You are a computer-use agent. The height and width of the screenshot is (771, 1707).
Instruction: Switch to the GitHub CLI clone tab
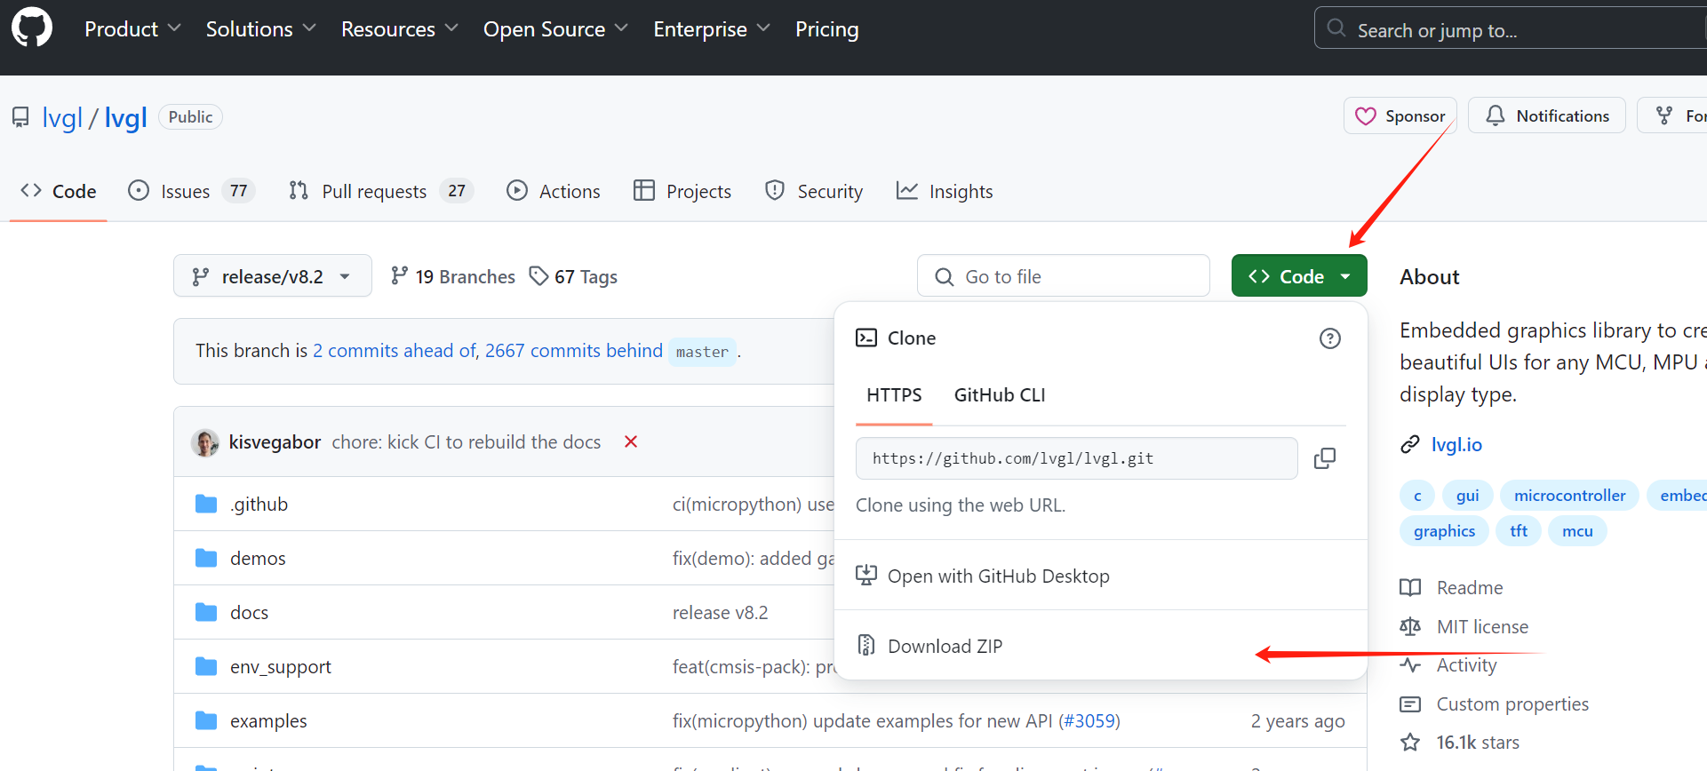click(x=1000, y=395)
